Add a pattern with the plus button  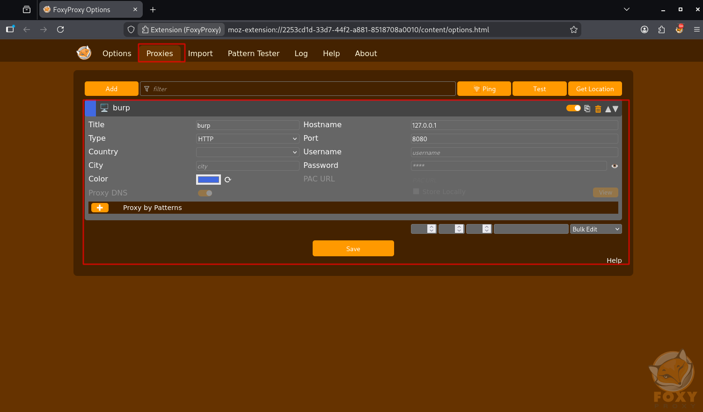pyautogui.click(x=100, y=208)
